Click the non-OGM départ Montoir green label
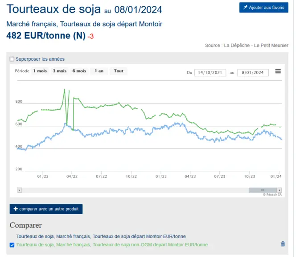This screenshot has height=257, width=296. click(x=112, y=245)
